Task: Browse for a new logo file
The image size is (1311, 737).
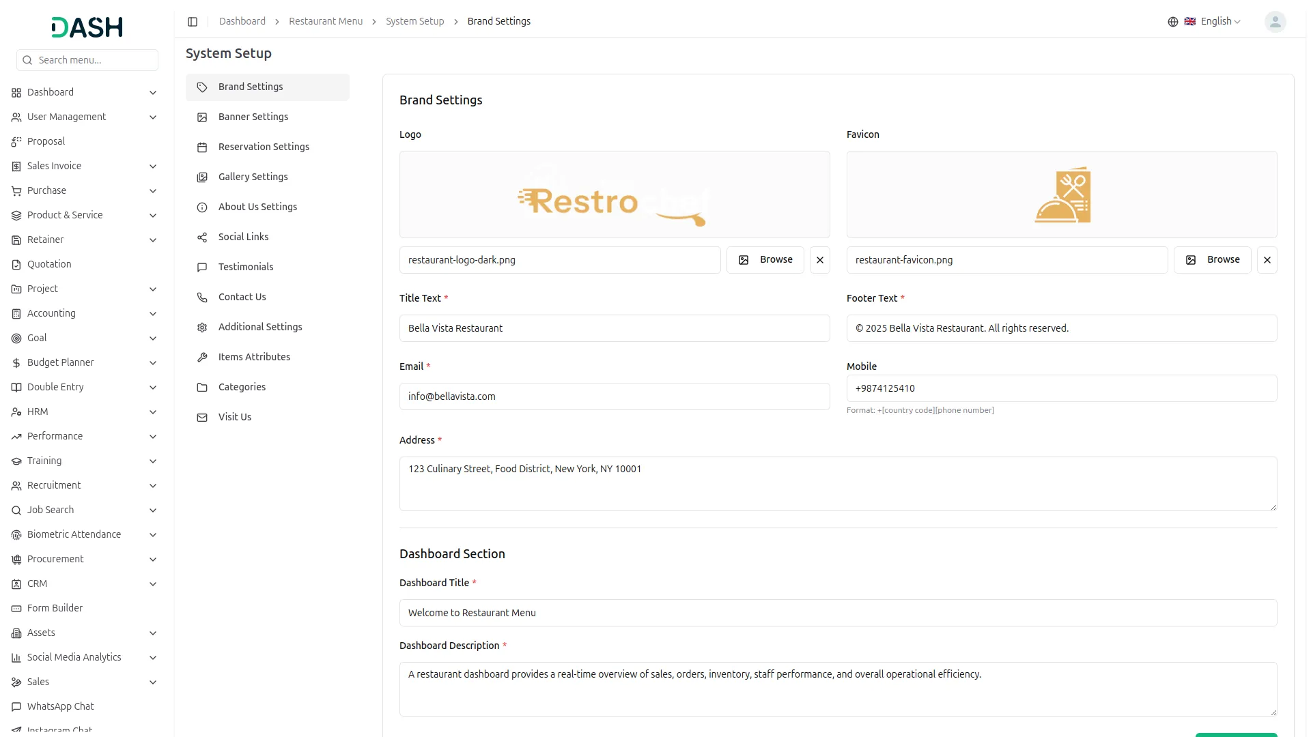Action: point(765,260)
